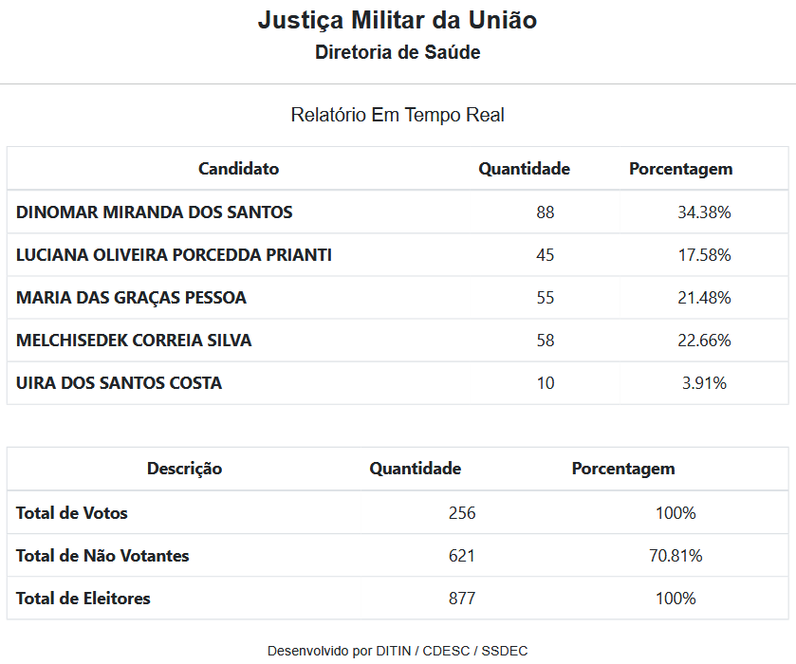
Task: Select the Relatório Em Tempo Real title
Action: click(398, 115)
